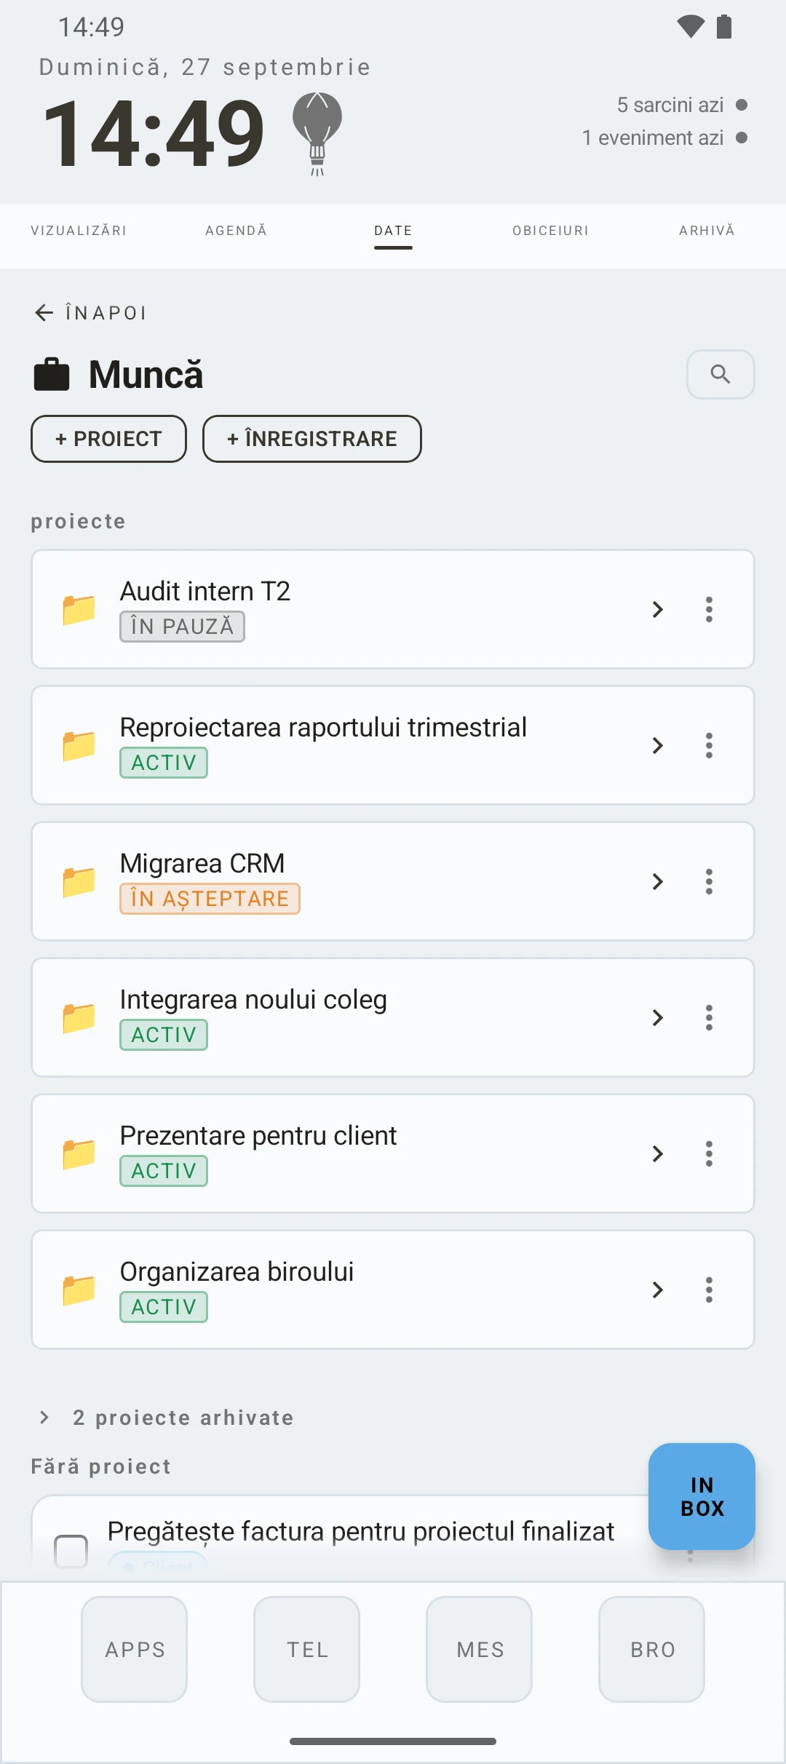Click the Audit intern T2 folder icon
This screenshot has width=786, height=1764.
pos(79,609)
